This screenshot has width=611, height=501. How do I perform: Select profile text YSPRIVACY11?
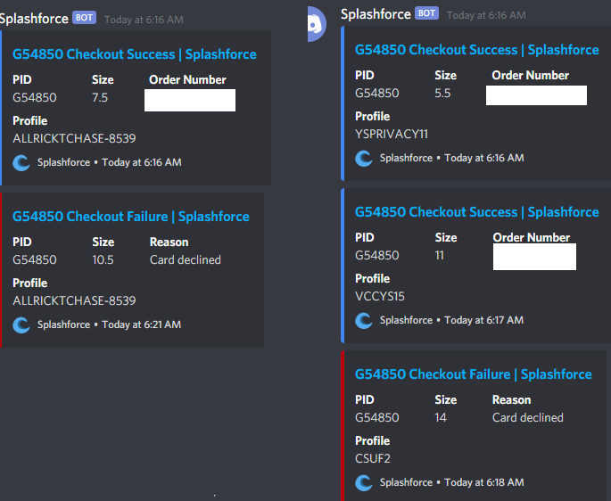click(x=392, y=135)
